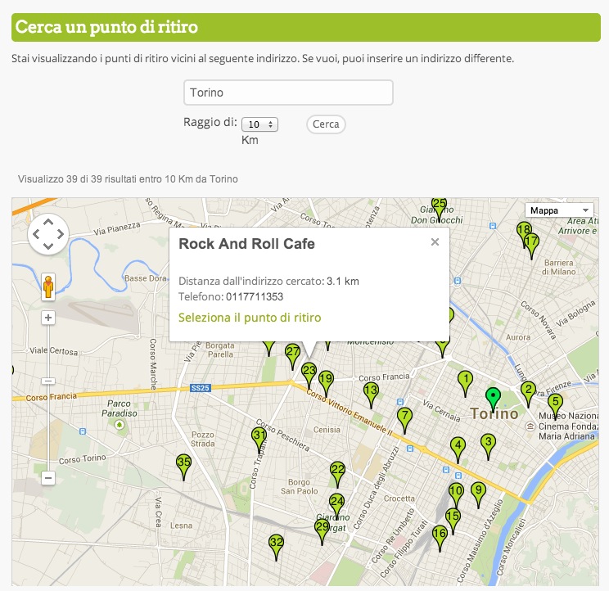
Task: Click the map zoom slider handle
Action: [x=48, y=381]
